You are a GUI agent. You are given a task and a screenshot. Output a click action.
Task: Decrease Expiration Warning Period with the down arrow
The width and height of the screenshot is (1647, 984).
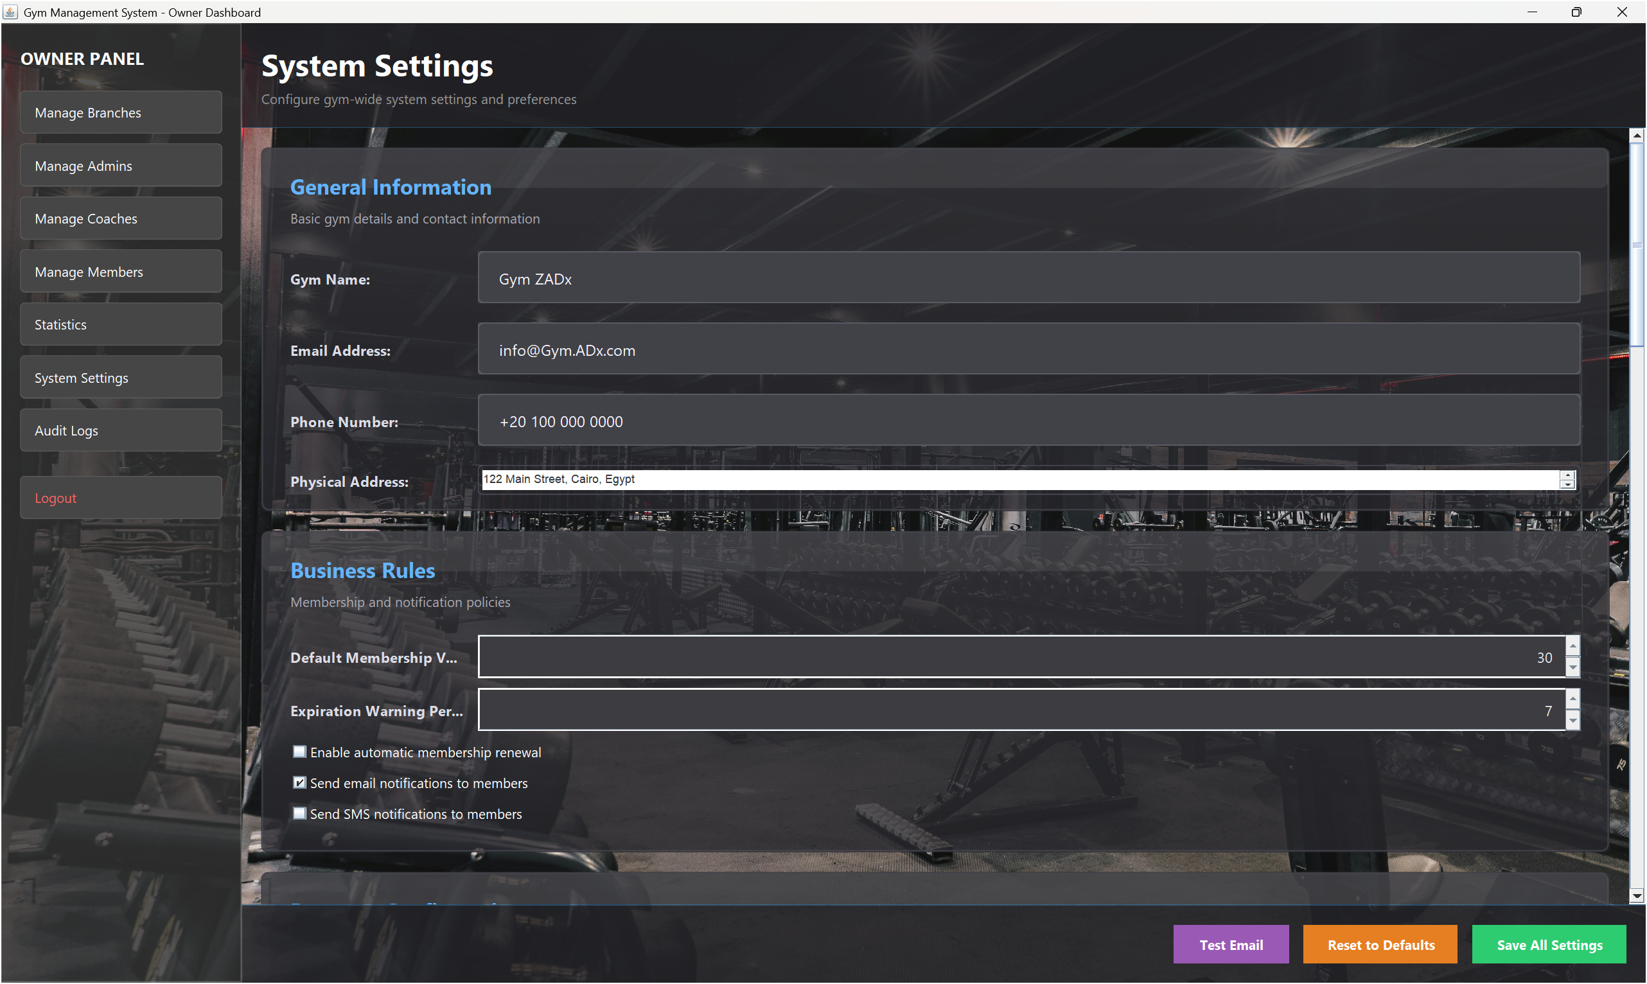[1572, 721]
